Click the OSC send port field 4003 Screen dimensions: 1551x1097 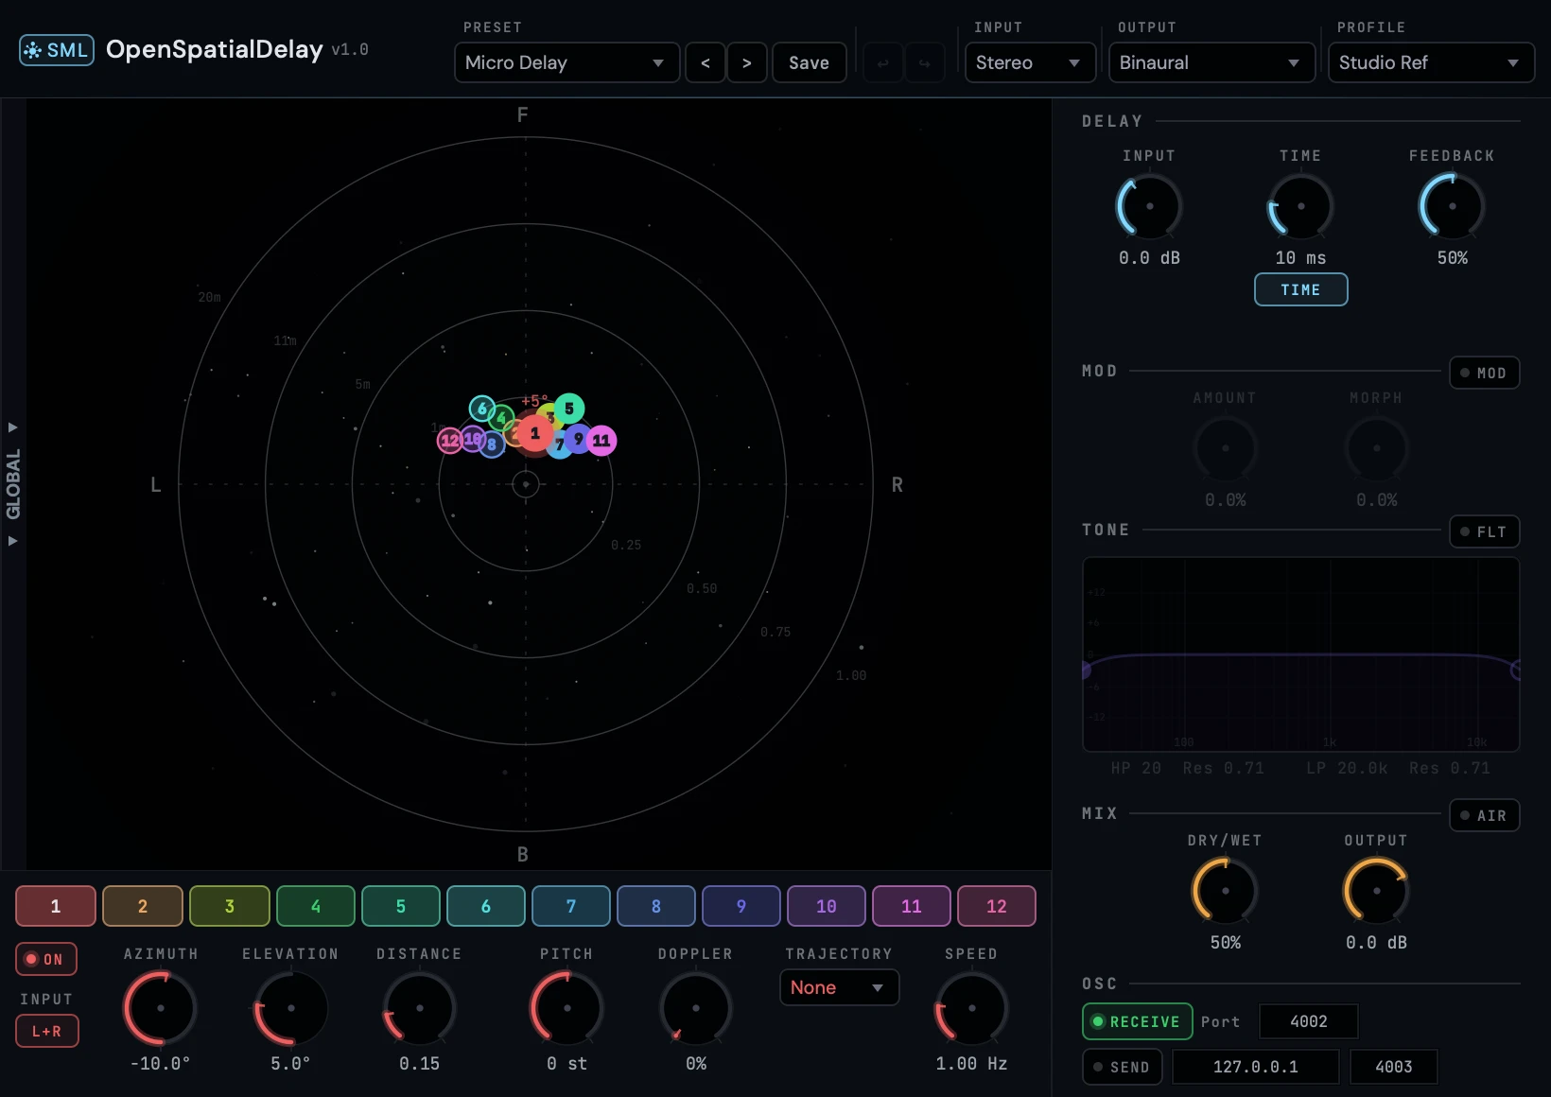pyautogui.click(x=1394, y=1067)
